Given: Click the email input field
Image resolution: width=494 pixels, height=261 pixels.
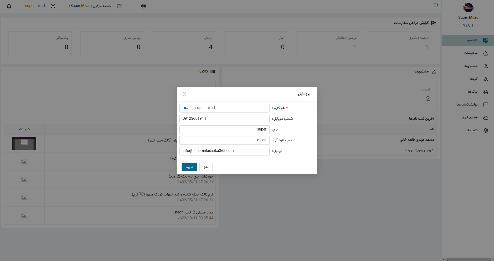Looking at the screenshot, I should [224, 151].
